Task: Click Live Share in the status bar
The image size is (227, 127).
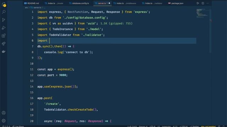Action: [x=18, y=126]
